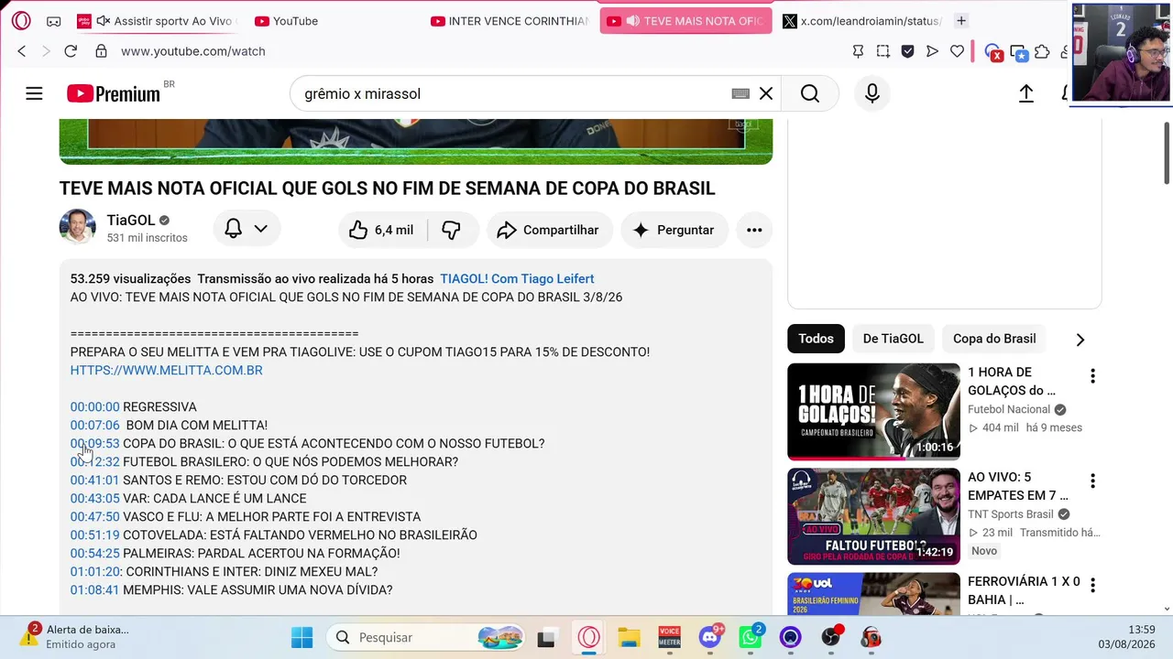Open a new browser tab
The height and width of the screenshot is (659, 1173).
pyautogui.click(x=961, y=20)
